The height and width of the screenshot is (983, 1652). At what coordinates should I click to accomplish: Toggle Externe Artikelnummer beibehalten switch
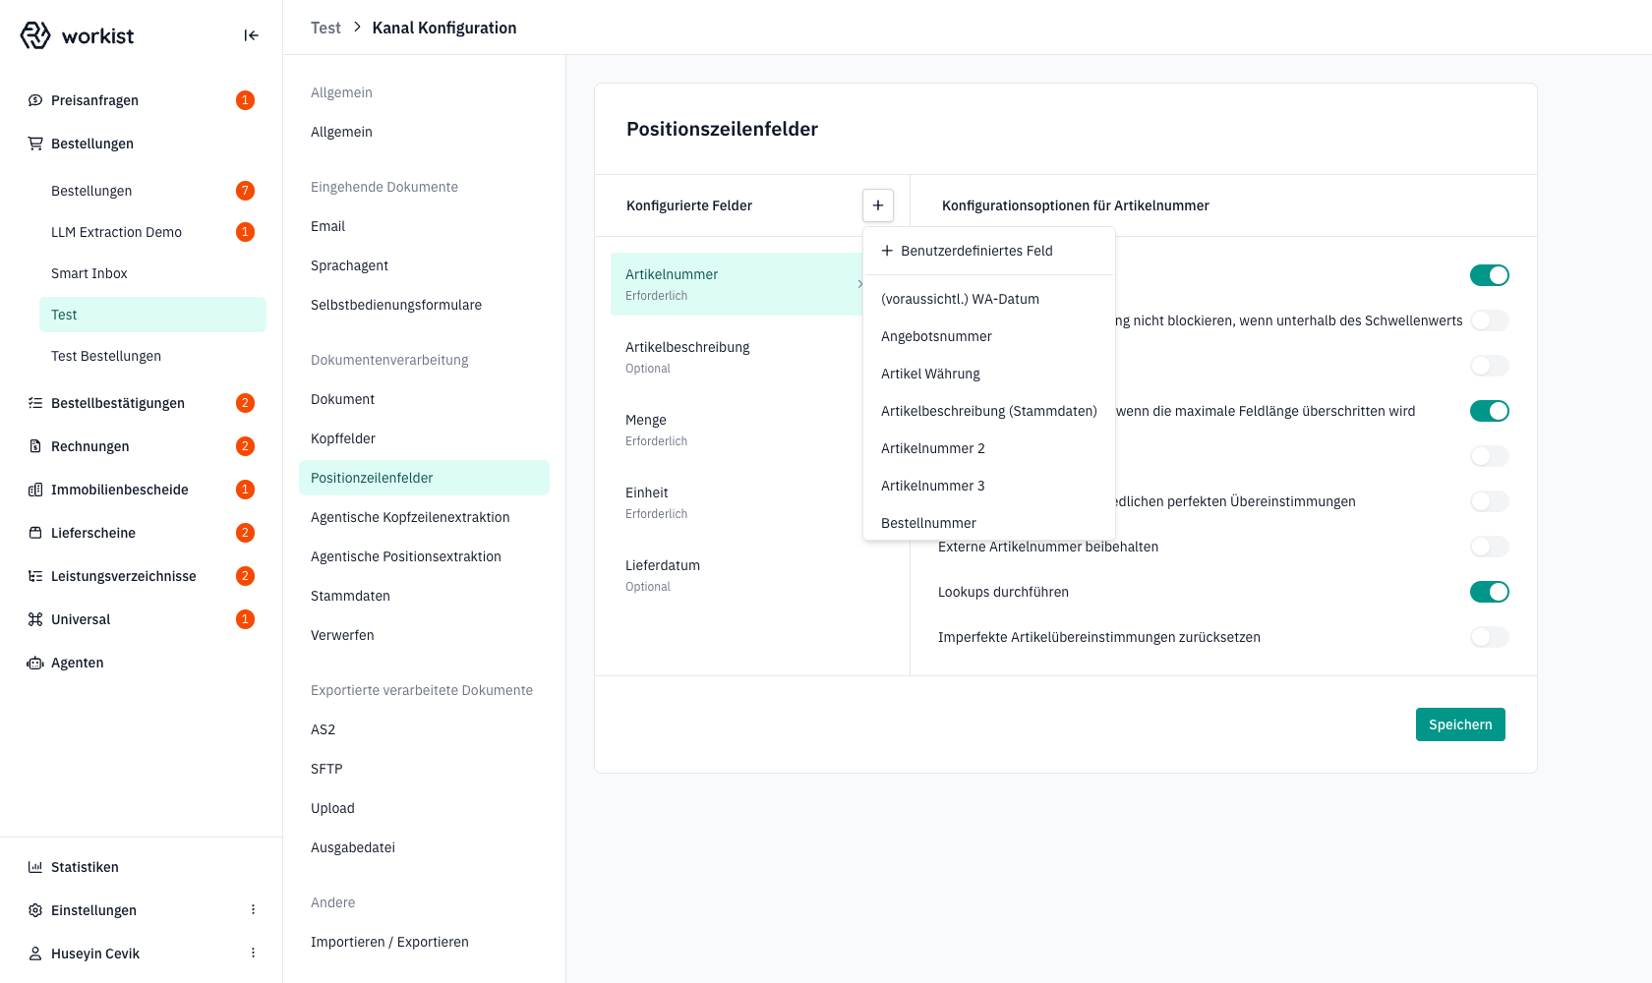tap(1490, 547)
